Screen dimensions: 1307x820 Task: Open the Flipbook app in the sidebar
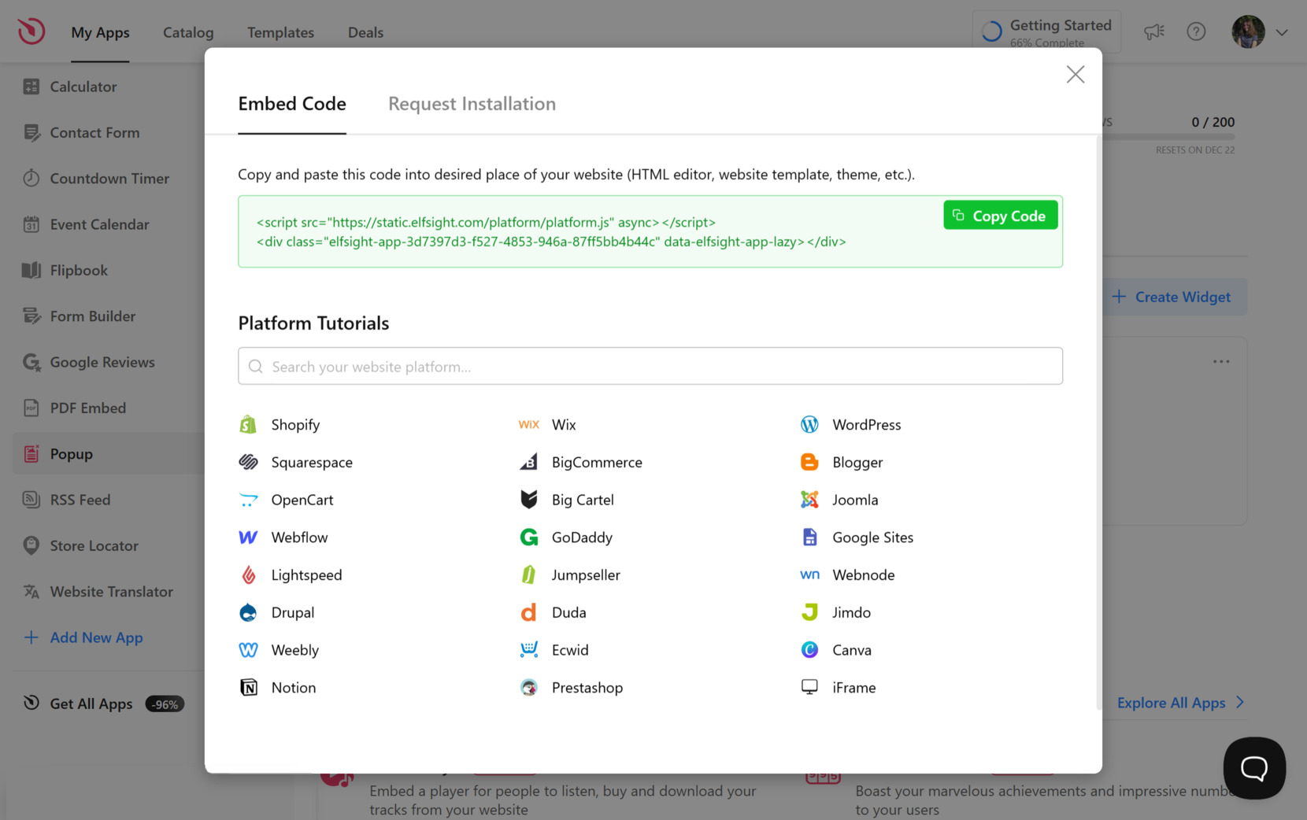pos(78,270)
